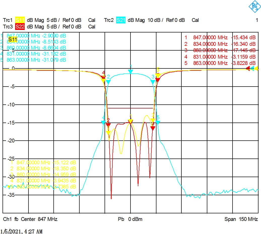The image size is (261, 234).
Task: Select red S22 marker 3 triangle
Action: pos(153,128)
